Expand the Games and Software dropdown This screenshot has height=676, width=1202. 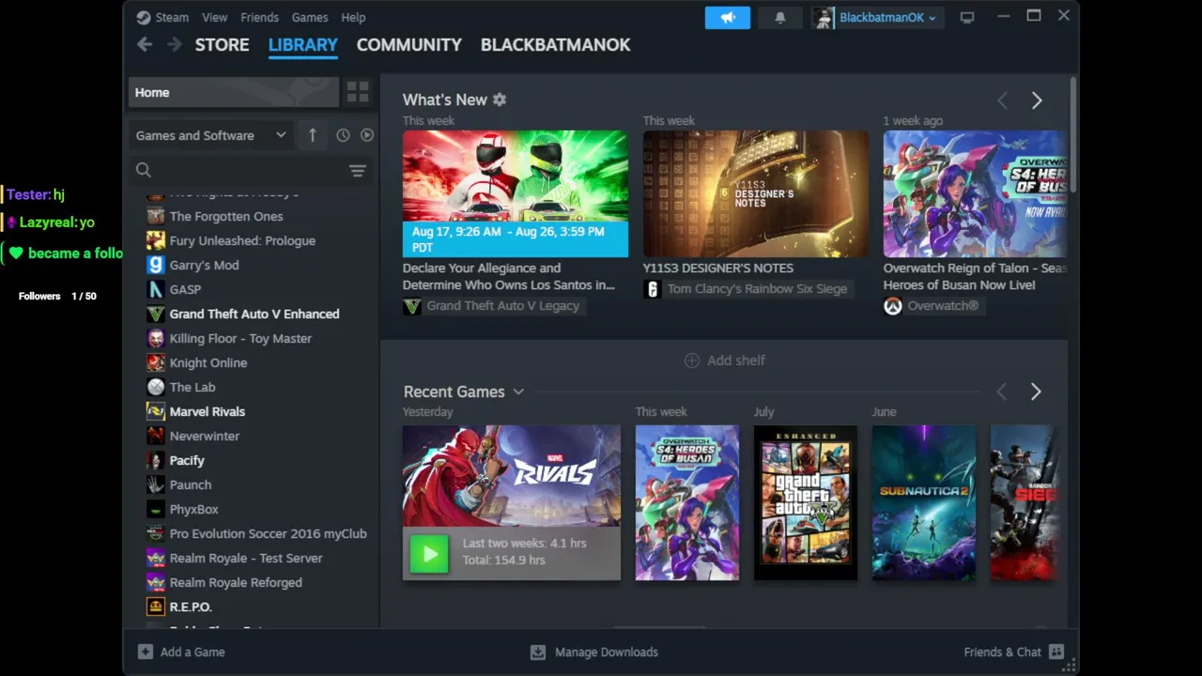point(211,135)
